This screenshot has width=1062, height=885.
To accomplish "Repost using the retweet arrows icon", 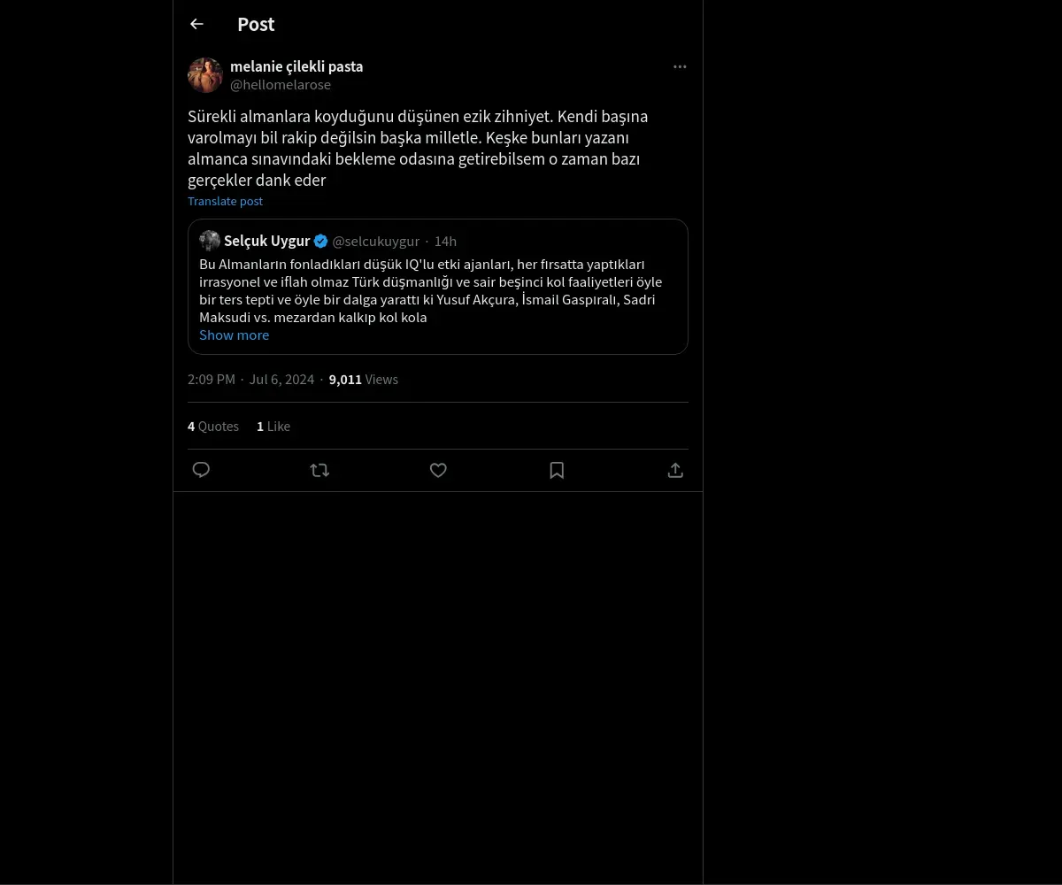I will [319, 470].
